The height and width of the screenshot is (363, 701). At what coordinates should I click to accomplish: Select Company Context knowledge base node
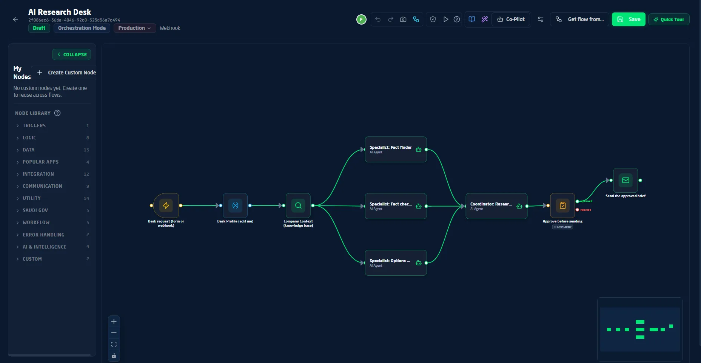coord(298,205)
